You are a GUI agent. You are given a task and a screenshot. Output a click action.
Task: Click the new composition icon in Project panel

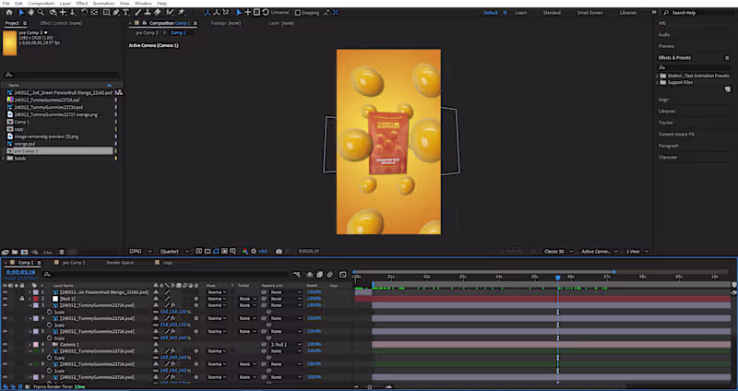pos(24,252)
